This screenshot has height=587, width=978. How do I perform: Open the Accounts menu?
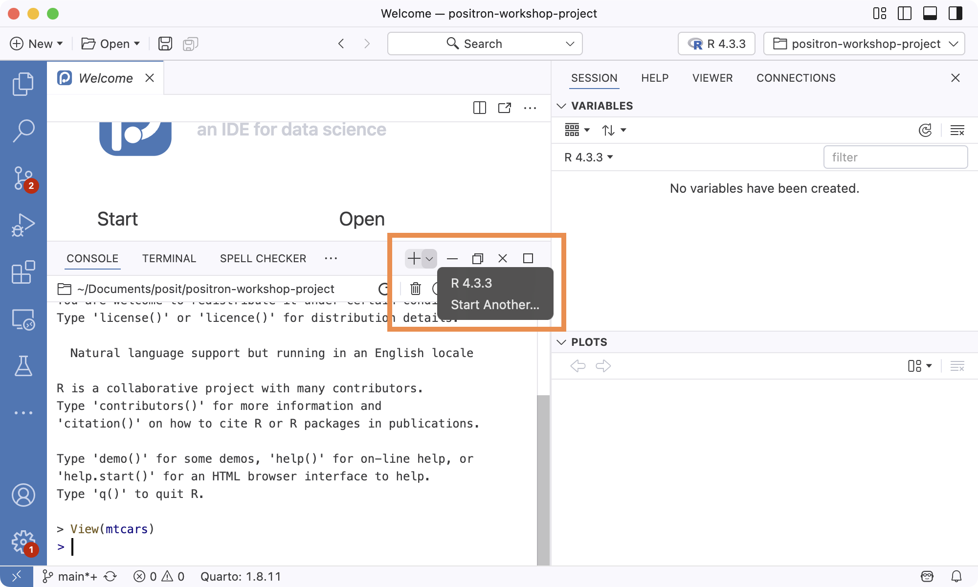pos(23,495)
